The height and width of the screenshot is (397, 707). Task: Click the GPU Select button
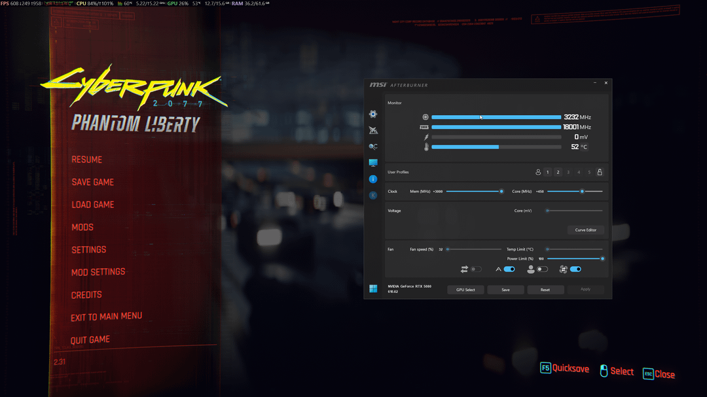[x=465, y=290]
